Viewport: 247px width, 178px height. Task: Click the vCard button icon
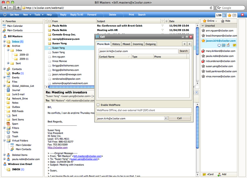(204, 174)
